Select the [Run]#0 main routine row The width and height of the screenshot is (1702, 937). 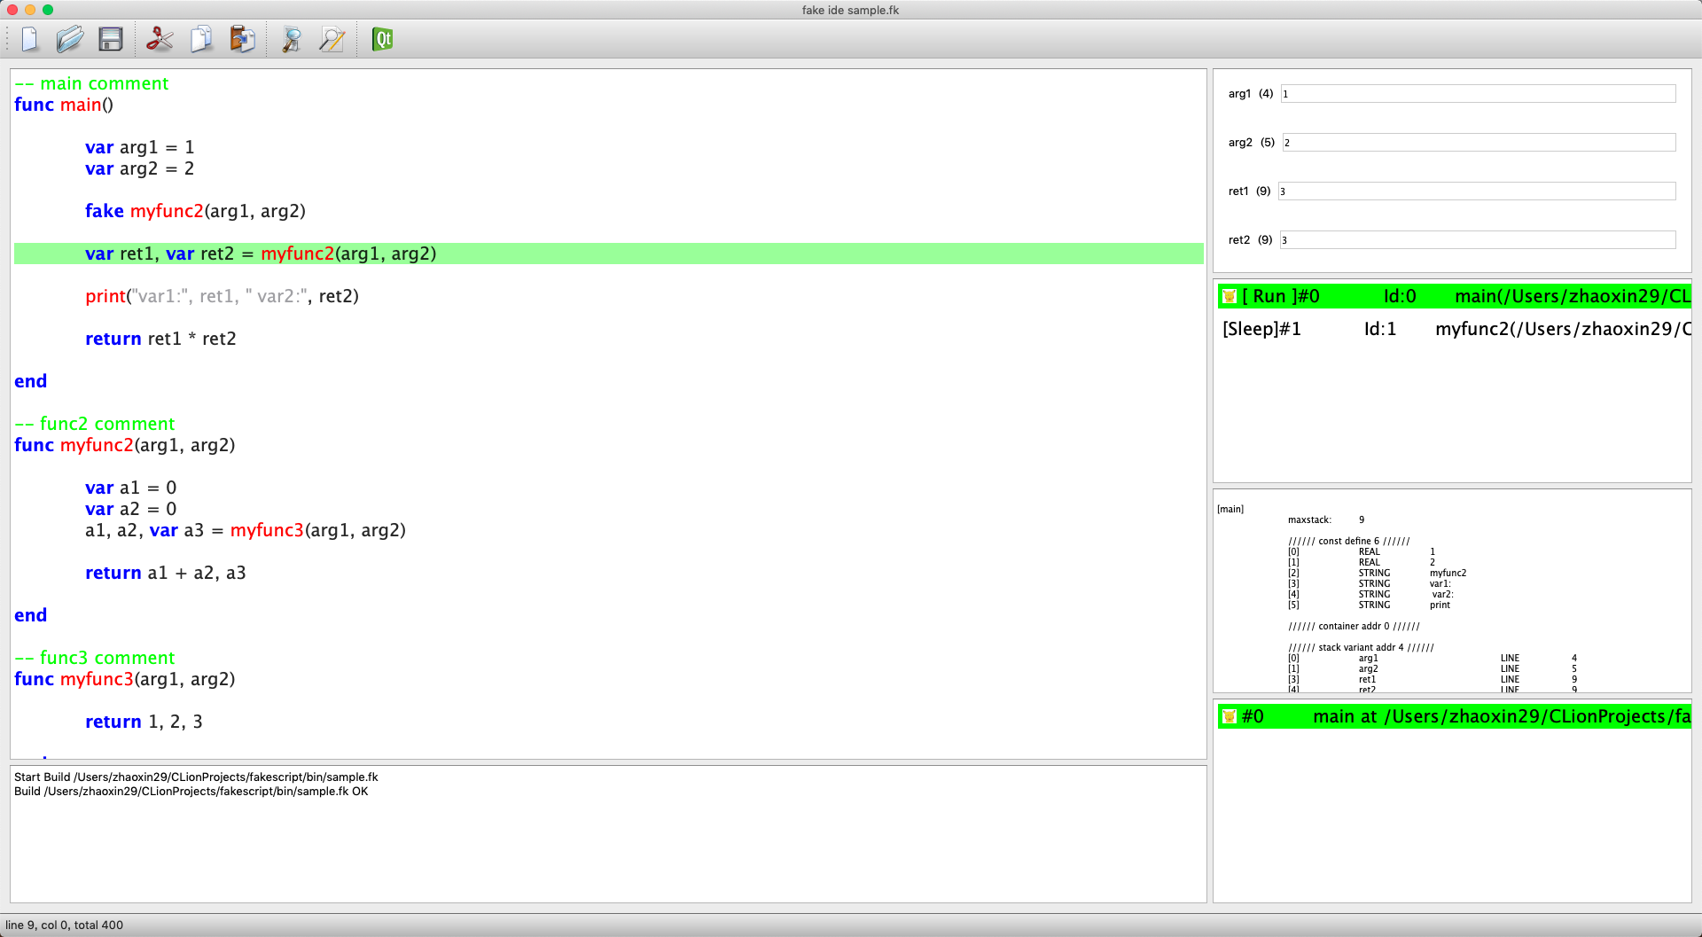(x=1454, y=296)
